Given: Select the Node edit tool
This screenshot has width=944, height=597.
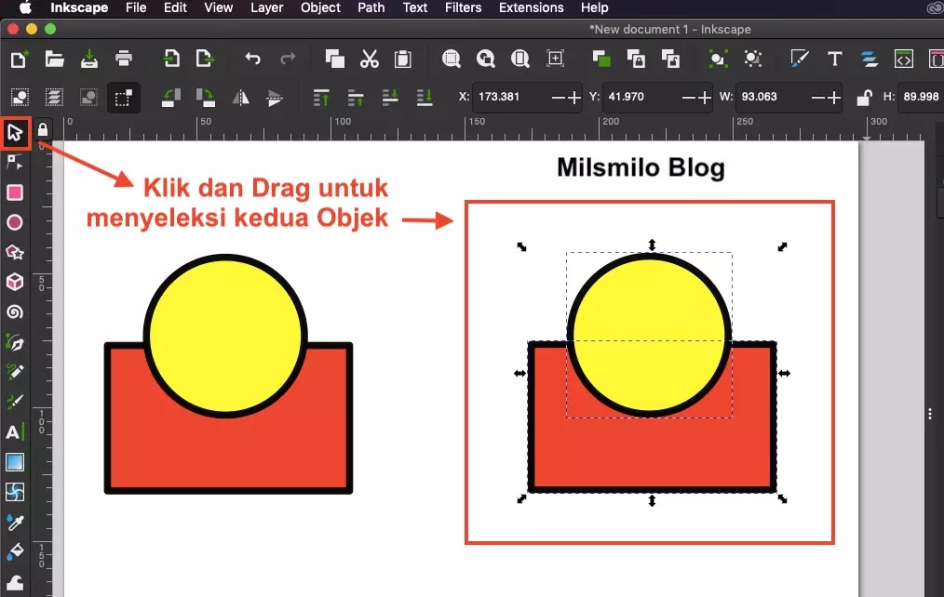Looking at the screenshot, I should click(x=15, y=162).
